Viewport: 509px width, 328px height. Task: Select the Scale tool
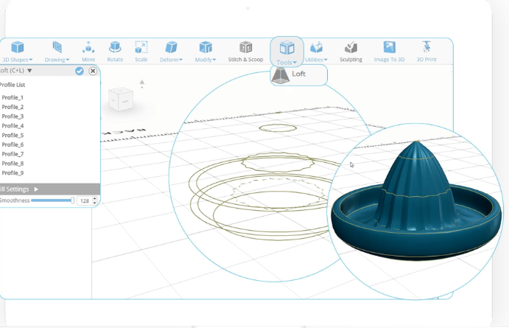[141, 52]
